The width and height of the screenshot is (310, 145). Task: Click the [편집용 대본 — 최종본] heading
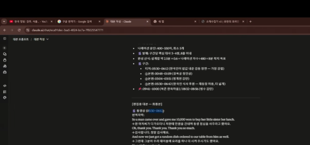click(x=147, y=104)
